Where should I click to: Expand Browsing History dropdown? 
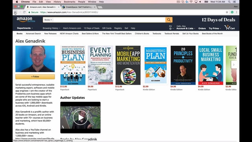tap(52, 28)
